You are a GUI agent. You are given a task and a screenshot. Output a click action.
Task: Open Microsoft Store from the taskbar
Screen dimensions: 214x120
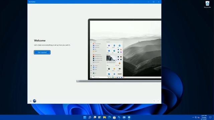click(114, 117)
